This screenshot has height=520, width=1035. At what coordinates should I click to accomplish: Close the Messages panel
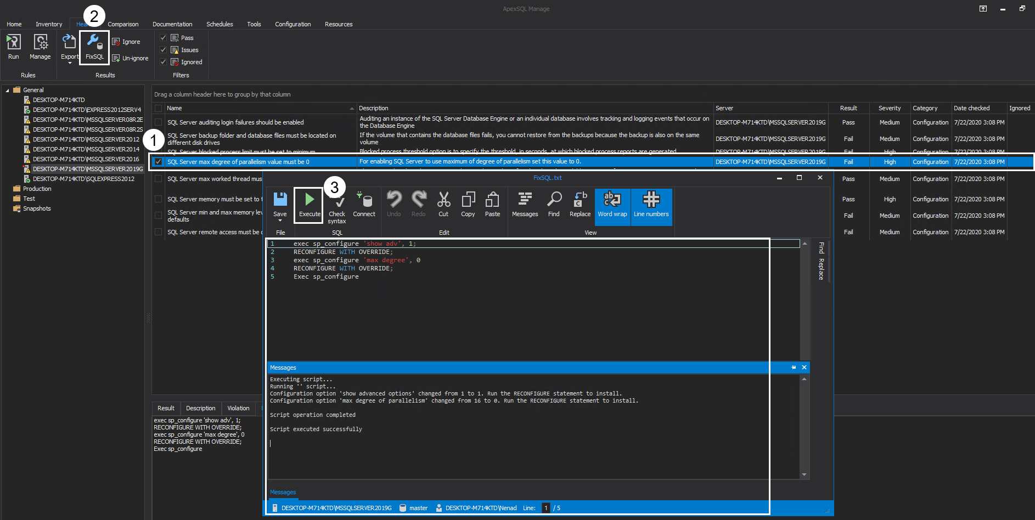pyautogui.click(x=804, y=368)
